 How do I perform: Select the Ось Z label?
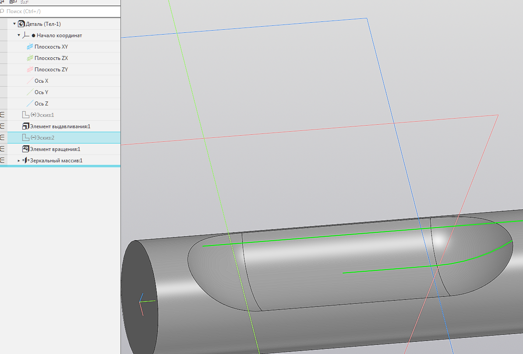coord(41,103)
